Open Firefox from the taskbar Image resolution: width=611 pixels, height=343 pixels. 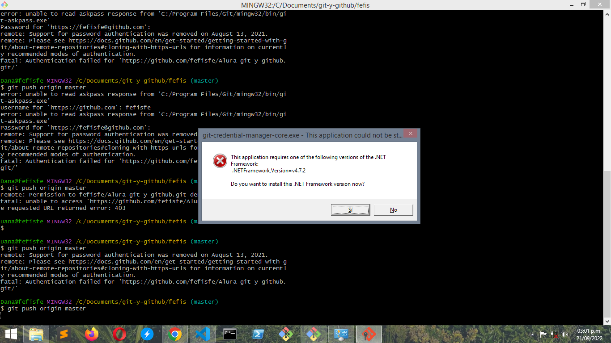[91, 334]
